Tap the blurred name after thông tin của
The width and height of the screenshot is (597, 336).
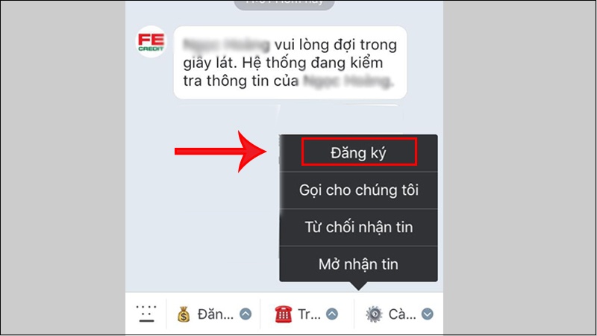pyautogui.click(x=347, y=81)
